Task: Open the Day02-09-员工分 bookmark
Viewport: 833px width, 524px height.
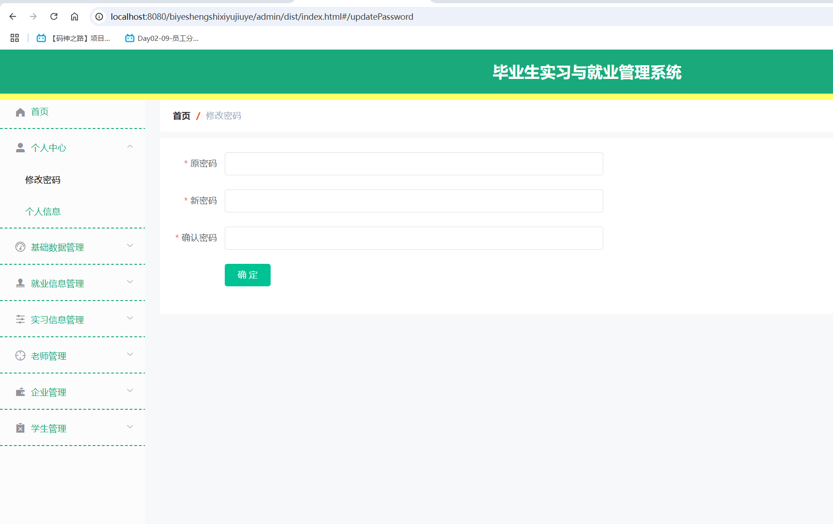Action: tap(162, 38)
